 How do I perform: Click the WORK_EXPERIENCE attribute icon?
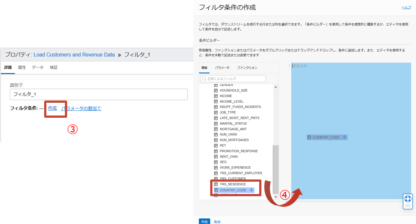click(x=216, y=168)
